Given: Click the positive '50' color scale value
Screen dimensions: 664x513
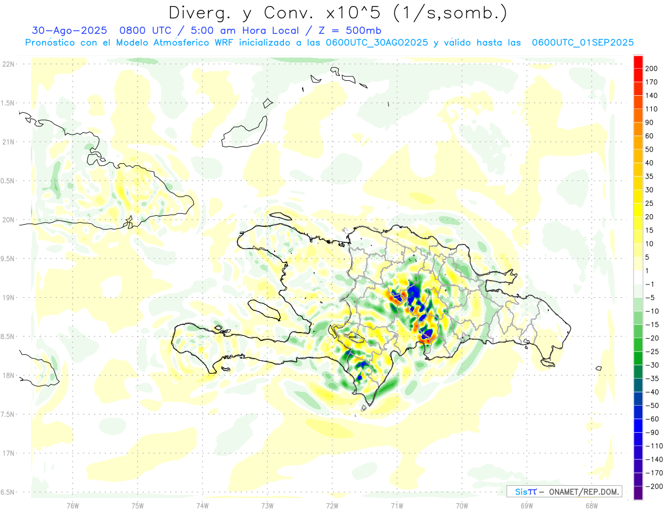Looking at the screenshot, I should tap(650, 149).
